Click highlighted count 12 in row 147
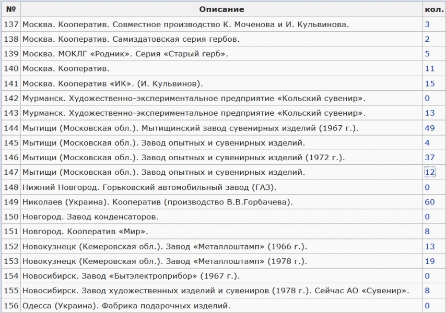 pyautogui.click(x=429, y=172)
